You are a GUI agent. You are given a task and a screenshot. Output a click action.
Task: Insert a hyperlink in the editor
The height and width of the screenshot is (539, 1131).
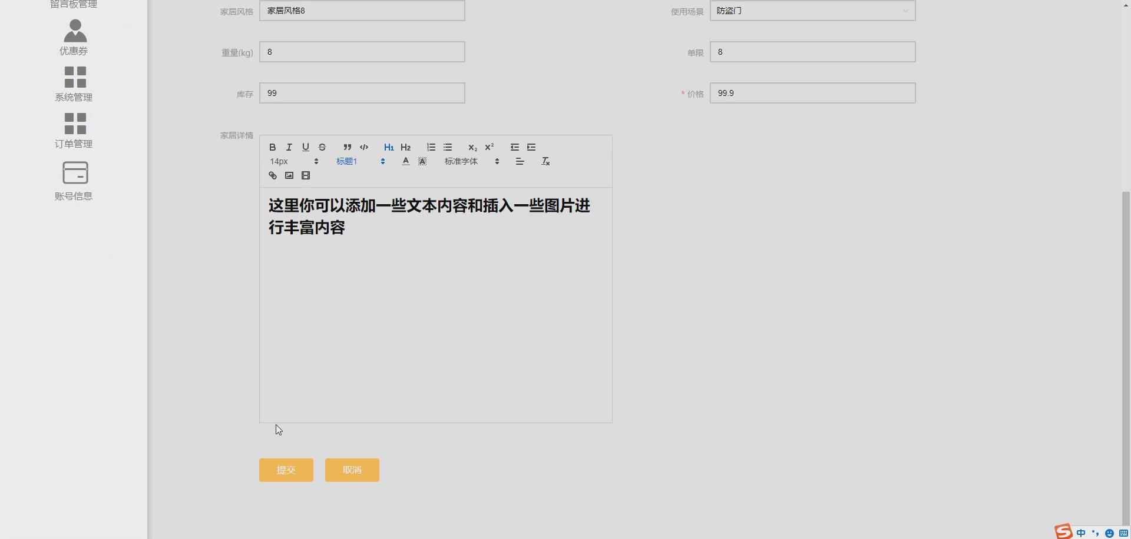tap(272, 175)
